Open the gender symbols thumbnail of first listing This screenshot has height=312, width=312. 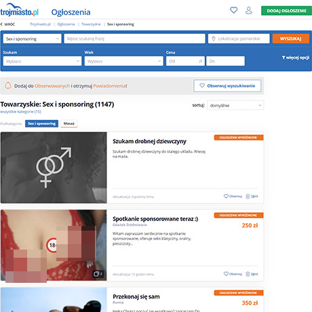coord(54,168)
